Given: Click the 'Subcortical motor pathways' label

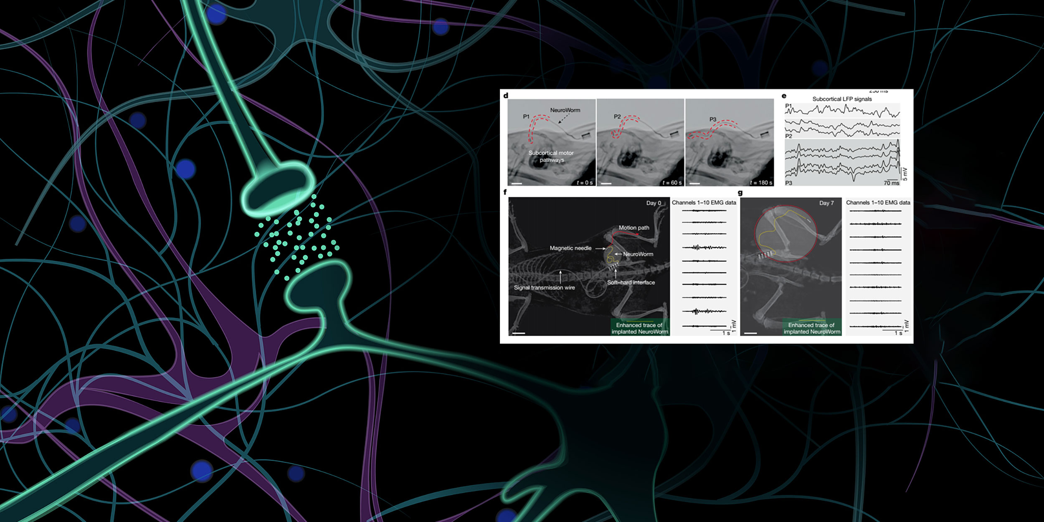Looking at the screenshot, I should pyautogui.click(x=551, y=156).
